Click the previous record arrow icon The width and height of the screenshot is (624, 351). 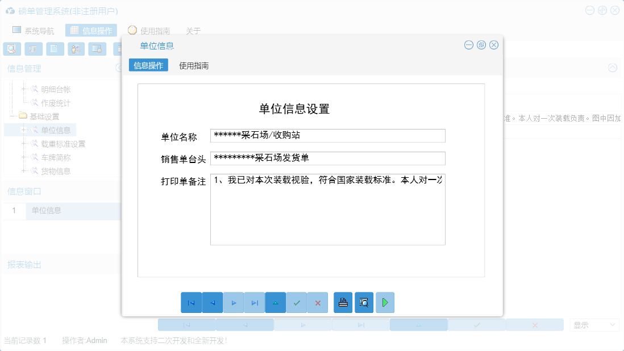click(212, 302)
